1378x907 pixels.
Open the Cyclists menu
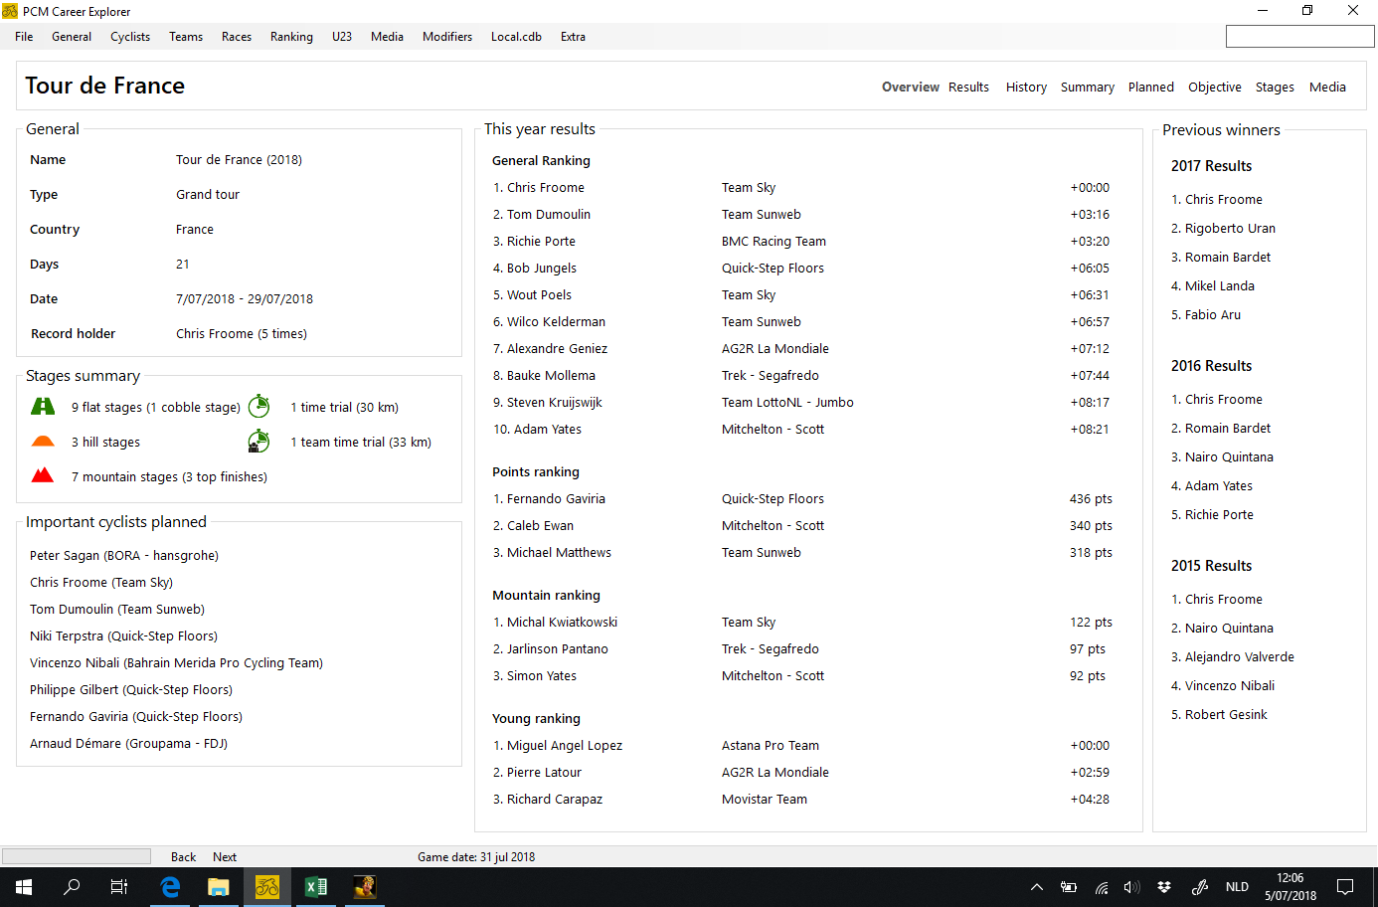click(130, 37)
